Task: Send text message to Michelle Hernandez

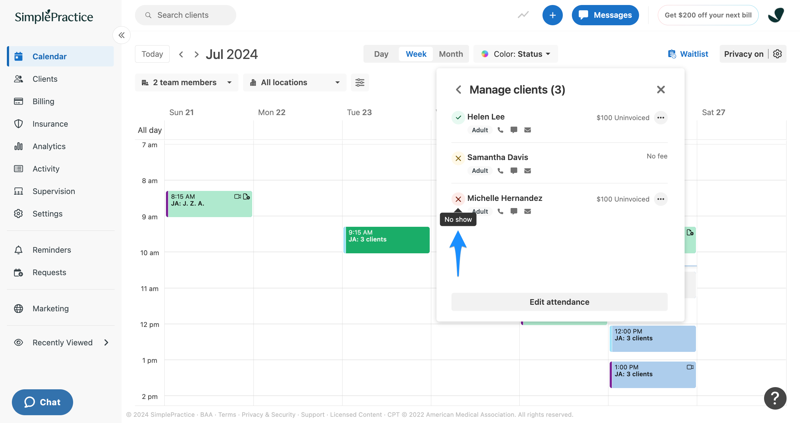Action: click(x=514, y=211)
